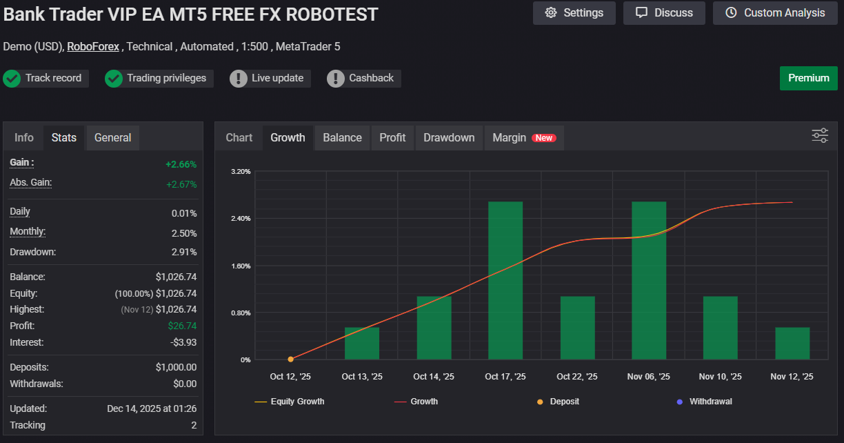Open the RoboForex broker link
The height and width of the screenshot is (443, 844).
pos(93,47)
